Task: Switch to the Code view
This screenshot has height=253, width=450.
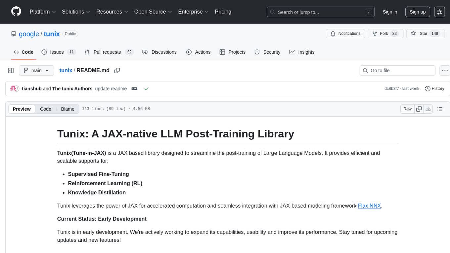Action: click(x=46, y=109)
